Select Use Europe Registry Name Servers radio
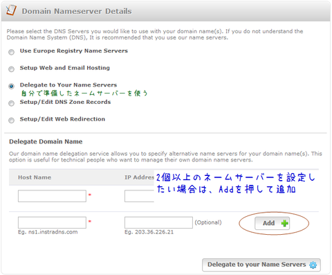This screenshot has width=332, height=275. (x=11, y=52)
